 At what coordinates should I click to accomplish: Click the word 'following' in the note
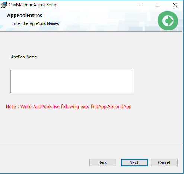point(70,107)
